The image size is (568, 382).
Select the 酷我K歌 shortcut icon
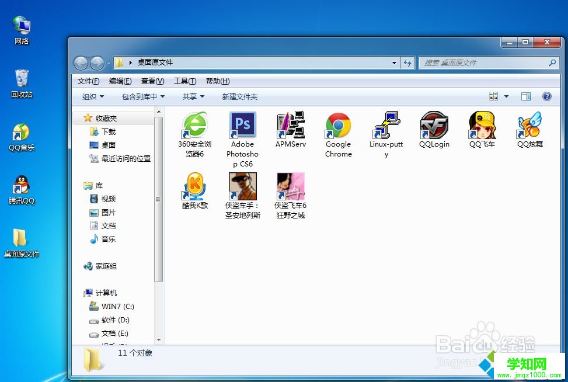[x=195, y=186]
